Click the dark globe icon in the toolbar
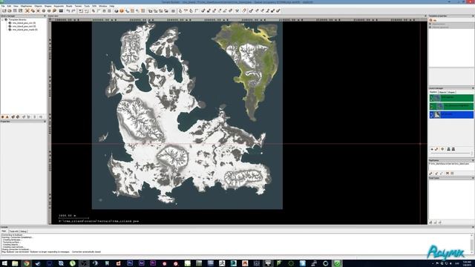Screen dimensions: 475x267 click(x=117, y=11)
